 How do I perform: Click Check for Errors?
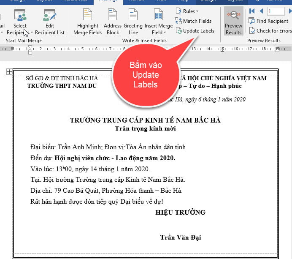coord(270,30)
